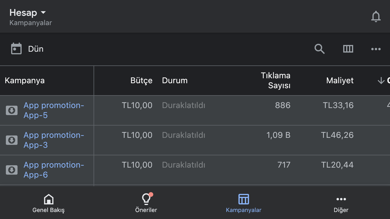The image size is (390, 219).
Task: Open the Dün date range selector
Action: click(36, 49)
